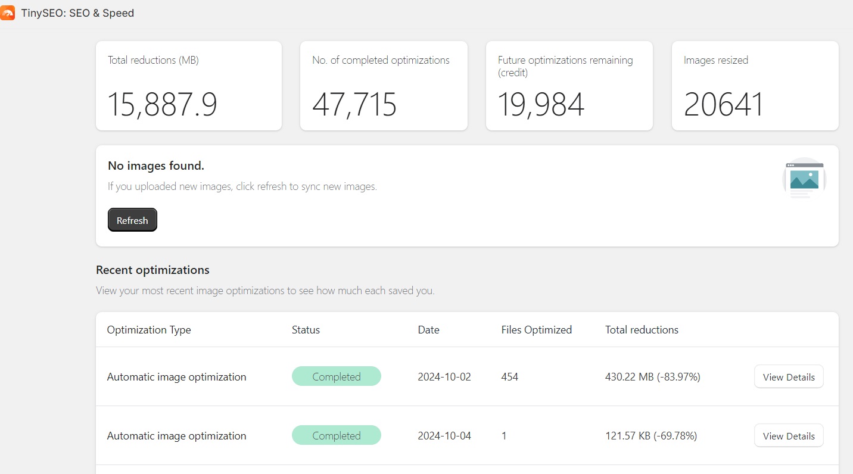Click the image gallery illustration icon
This screenshot has width=853, height=474.
coord(804,178)
